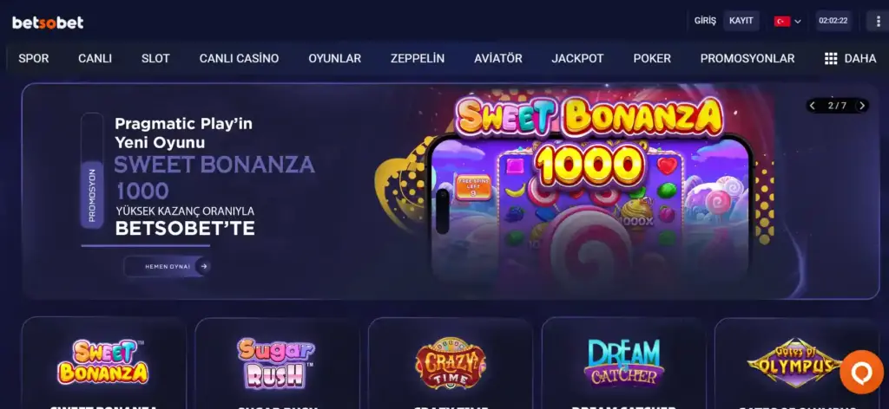Open the CANLI CASİNO section

pyautogui.click(x=239, y=58)
